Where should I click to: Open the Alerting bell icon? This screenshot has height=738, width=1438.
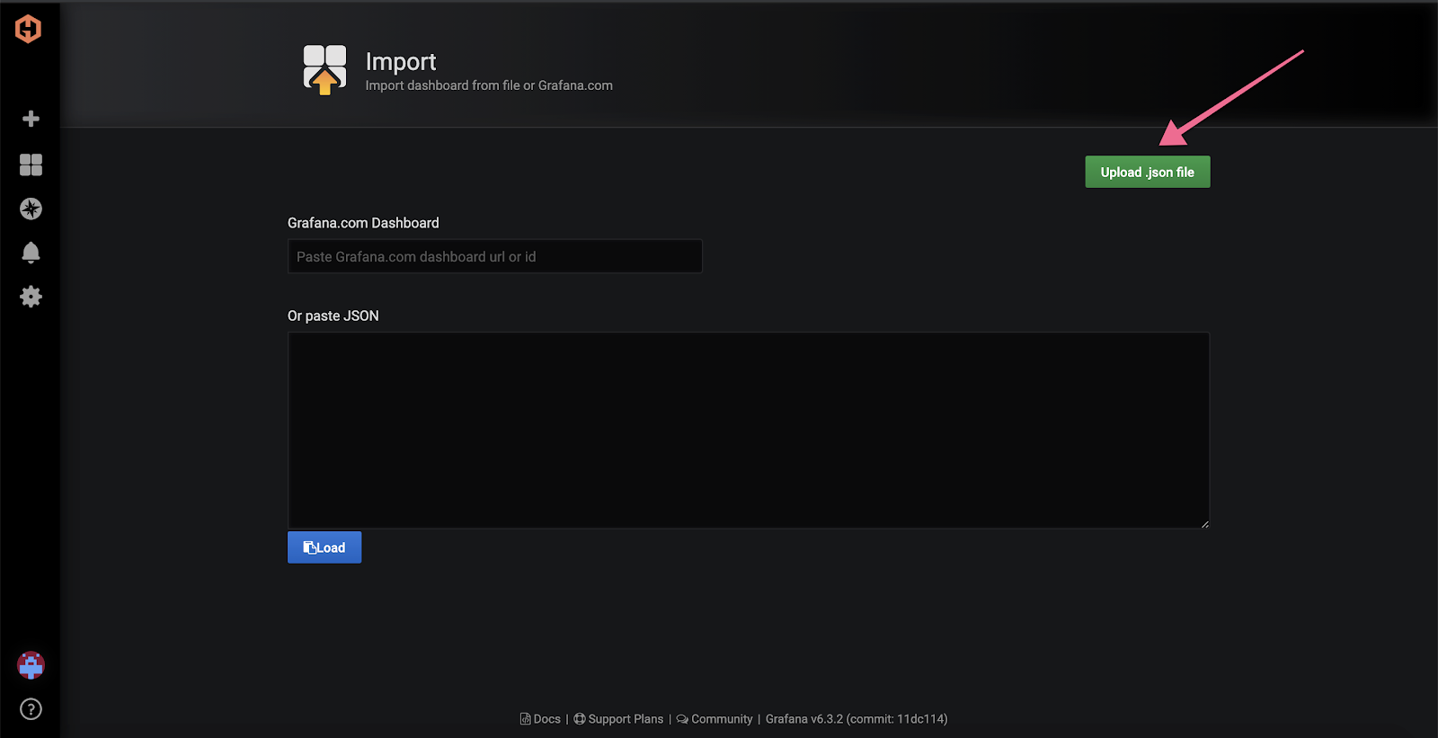tap(31, 253)
